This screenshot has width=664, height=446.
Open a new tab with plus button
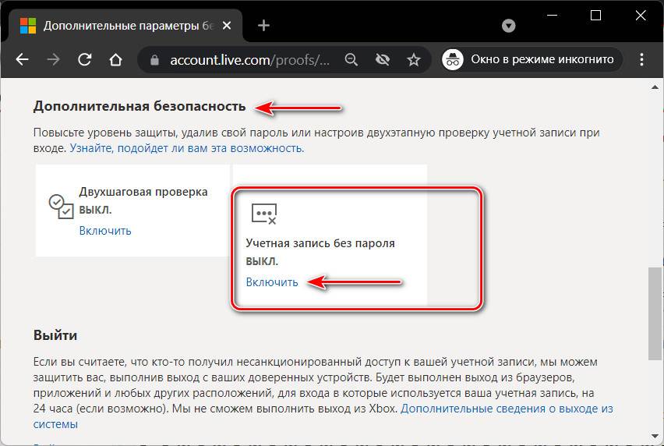(x=263, y=26)
